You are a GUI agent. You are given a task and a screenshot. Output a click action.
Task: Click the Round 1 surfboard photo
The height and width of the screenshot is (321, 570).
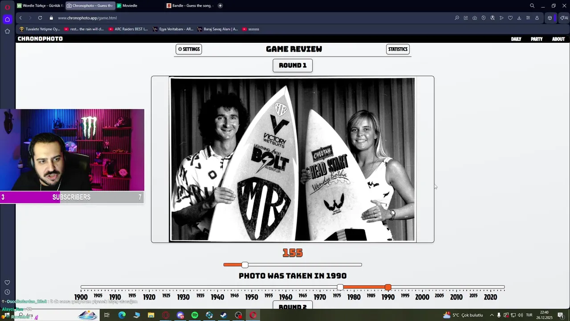(x=293, y=159)
